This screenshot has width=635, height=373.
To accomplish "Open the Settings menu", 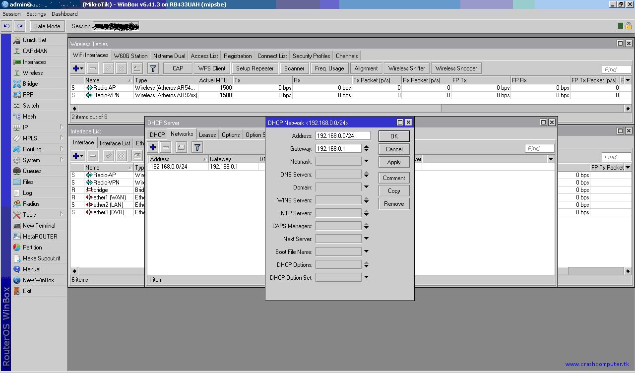I will [x=36, y=14].
